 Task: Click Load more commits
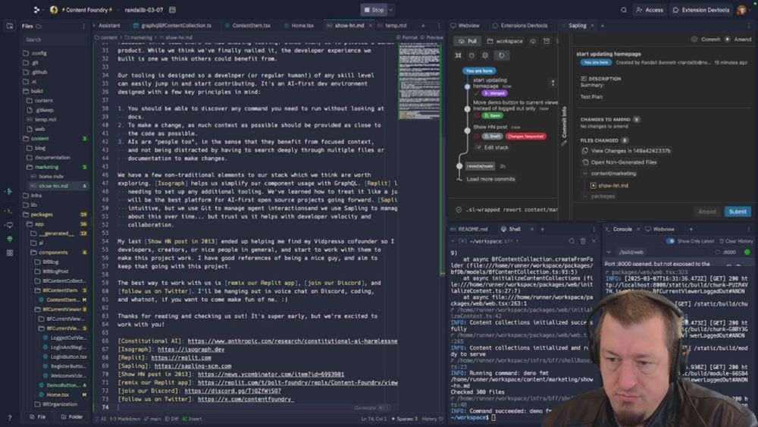pyautogui.click(x=490, y=179)
